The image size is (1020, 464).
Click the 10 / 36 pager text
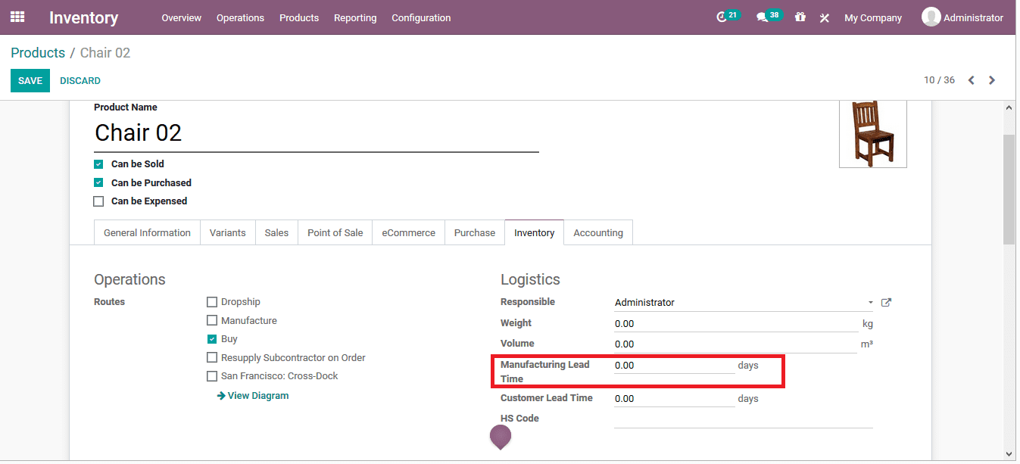pyautogui.click(x=939, y=80)
